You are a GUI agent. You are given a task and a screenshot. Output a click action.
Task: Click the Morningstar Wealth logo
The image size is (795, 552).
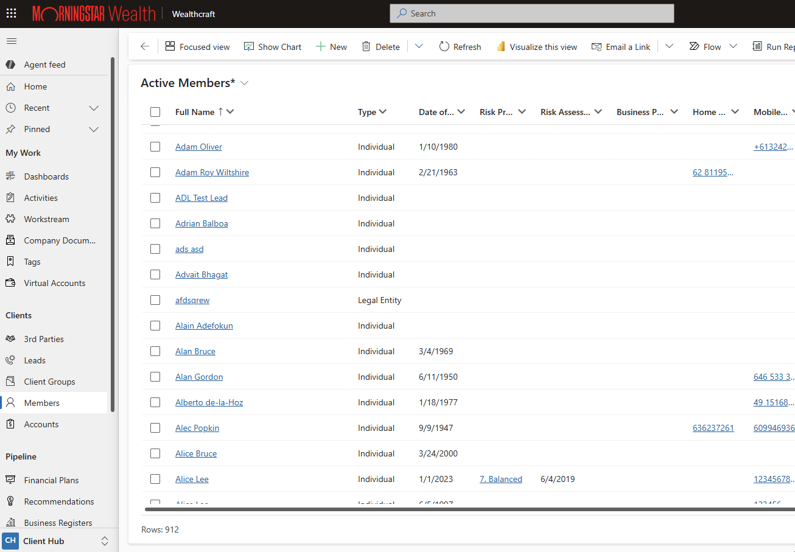pyautogui.click(x=94, y=13)
